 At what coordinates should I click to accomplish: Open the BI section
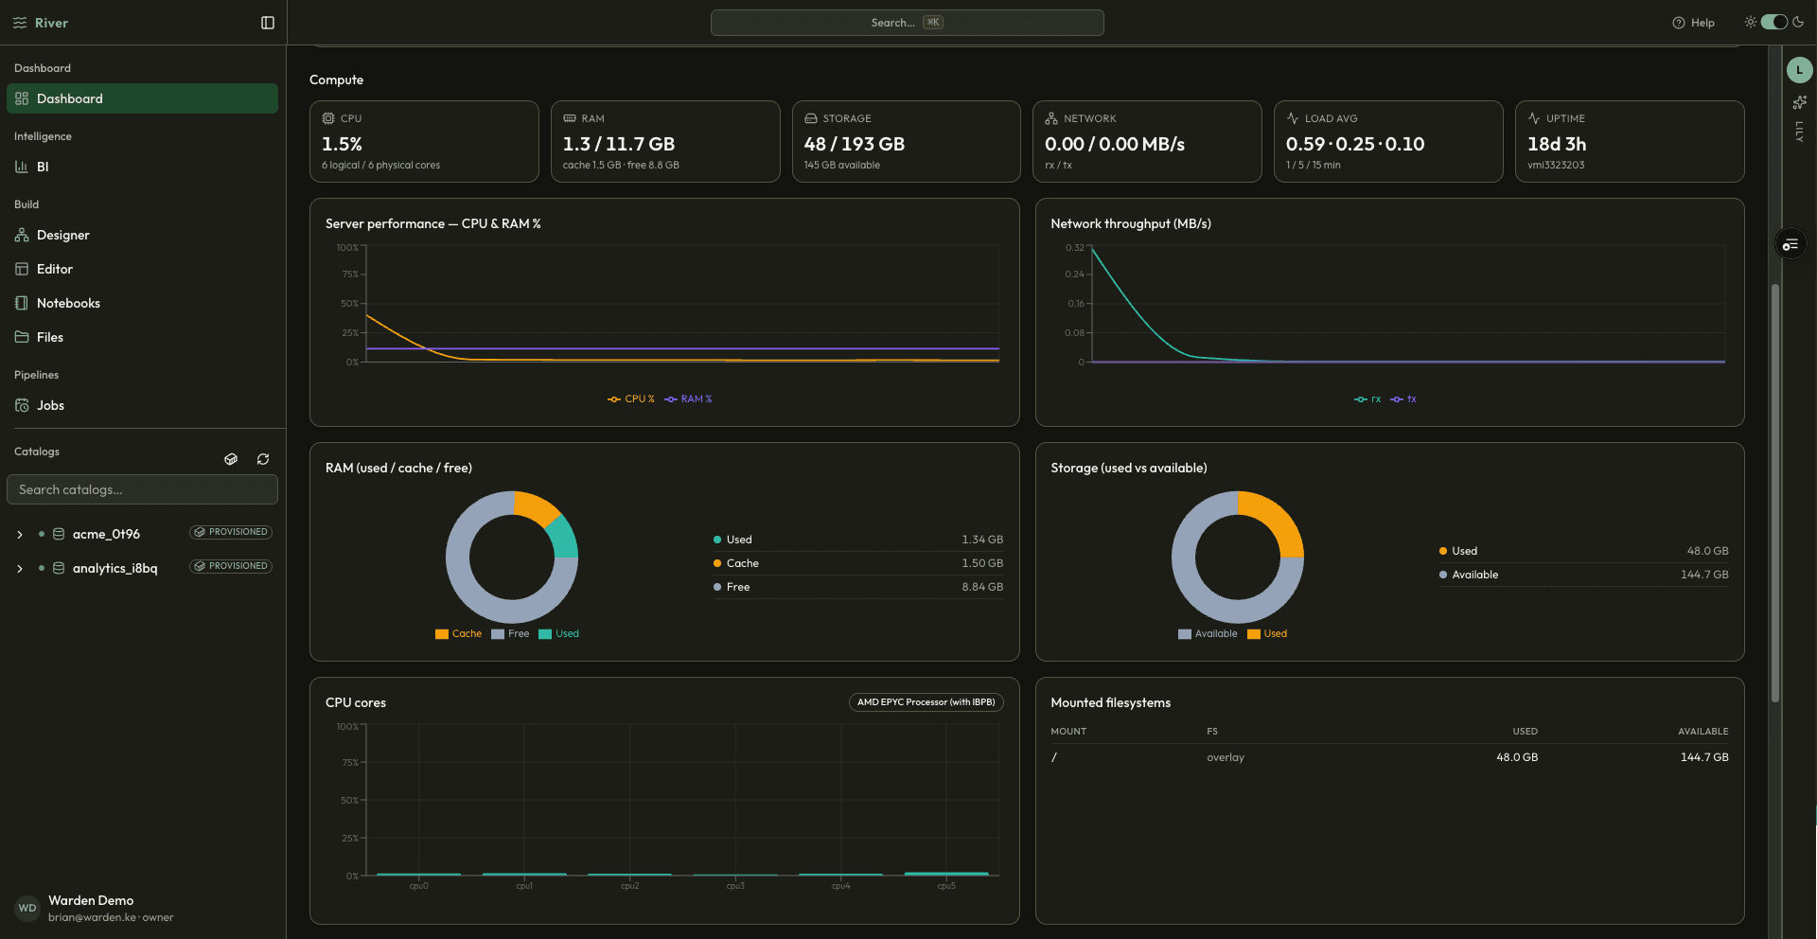tap(142, 167)
